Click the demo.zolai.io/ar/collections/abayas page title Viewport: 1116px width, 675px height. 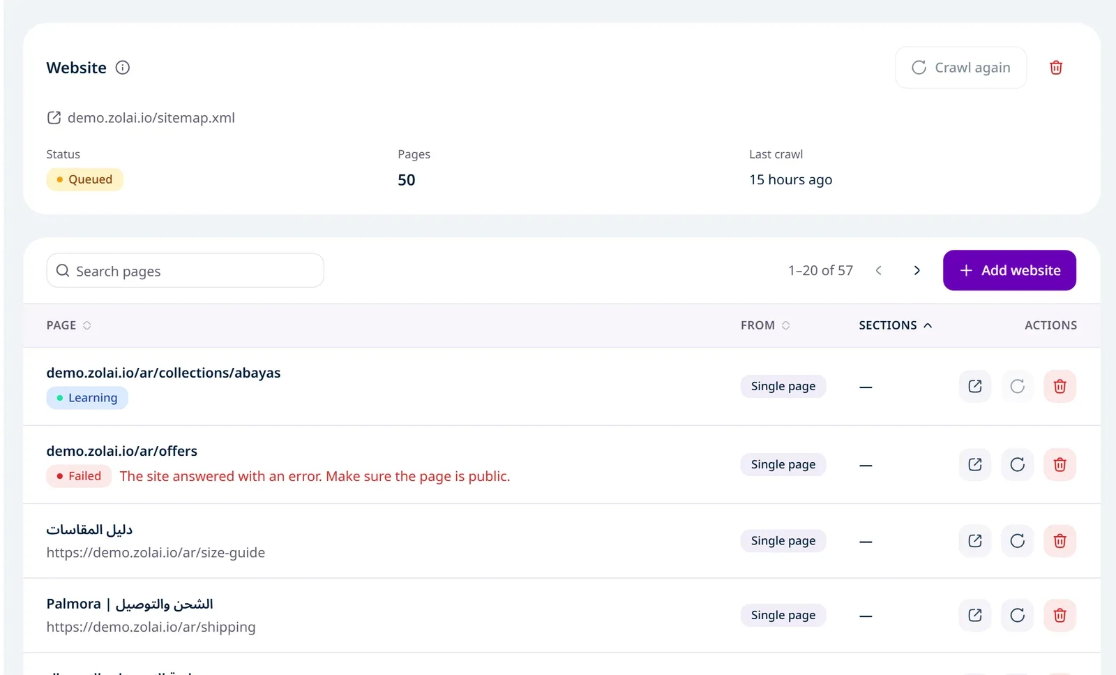pyautogui.click(x=163, y=373)
